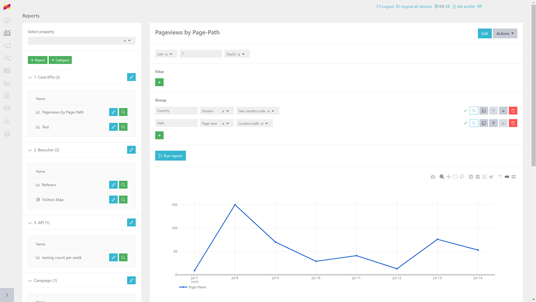This screenshot has height=302, width=536.
Task: Add a new filter with plus button
Action: click(x=159, y=82)
